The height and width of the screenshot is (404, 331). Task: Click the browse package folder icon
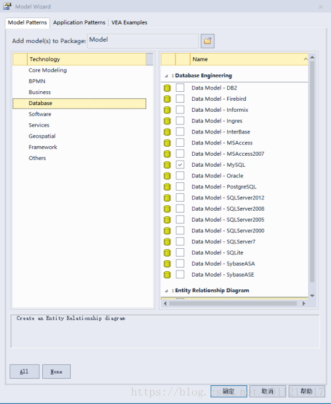(x=208, y=41)
